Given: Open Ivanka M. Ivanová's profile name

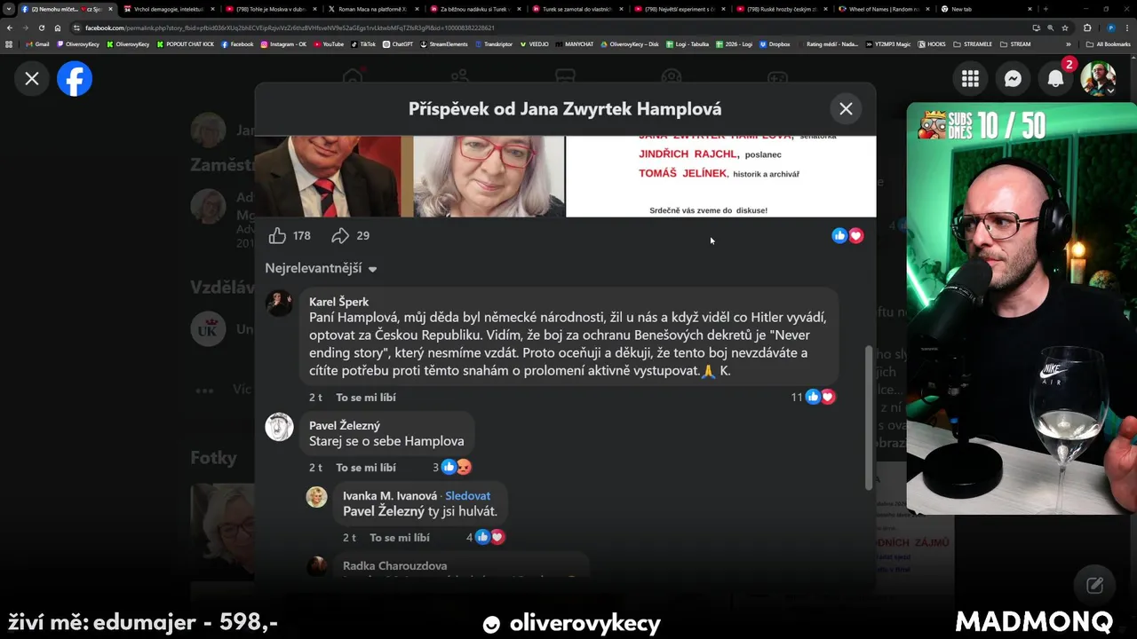Looking at the screenshot, I should (390, 496).
